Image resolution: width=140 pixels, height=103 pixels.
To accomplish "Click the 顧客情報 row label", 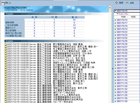I will coord(10,22).
